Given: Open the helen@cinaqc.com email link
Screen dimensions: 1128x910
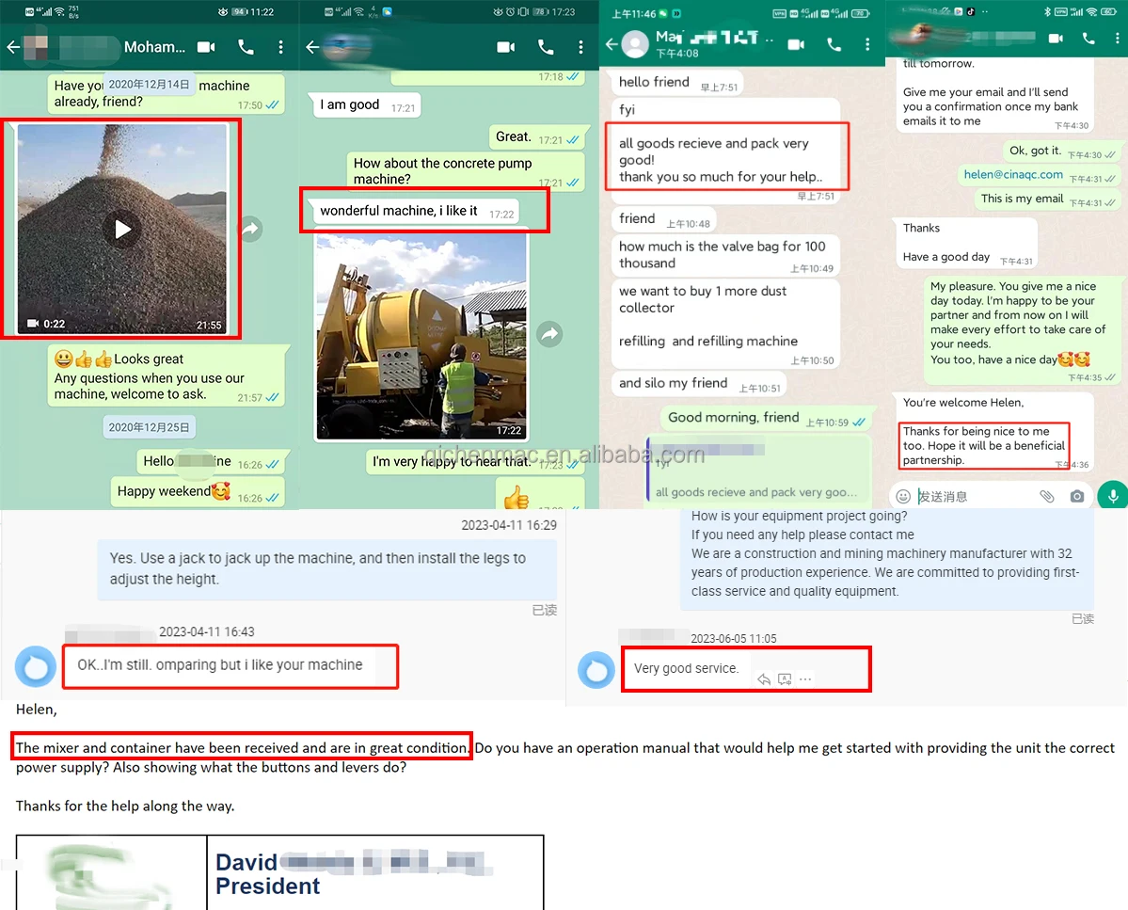Looking at the screenshot, I should tap(1013, 174).
